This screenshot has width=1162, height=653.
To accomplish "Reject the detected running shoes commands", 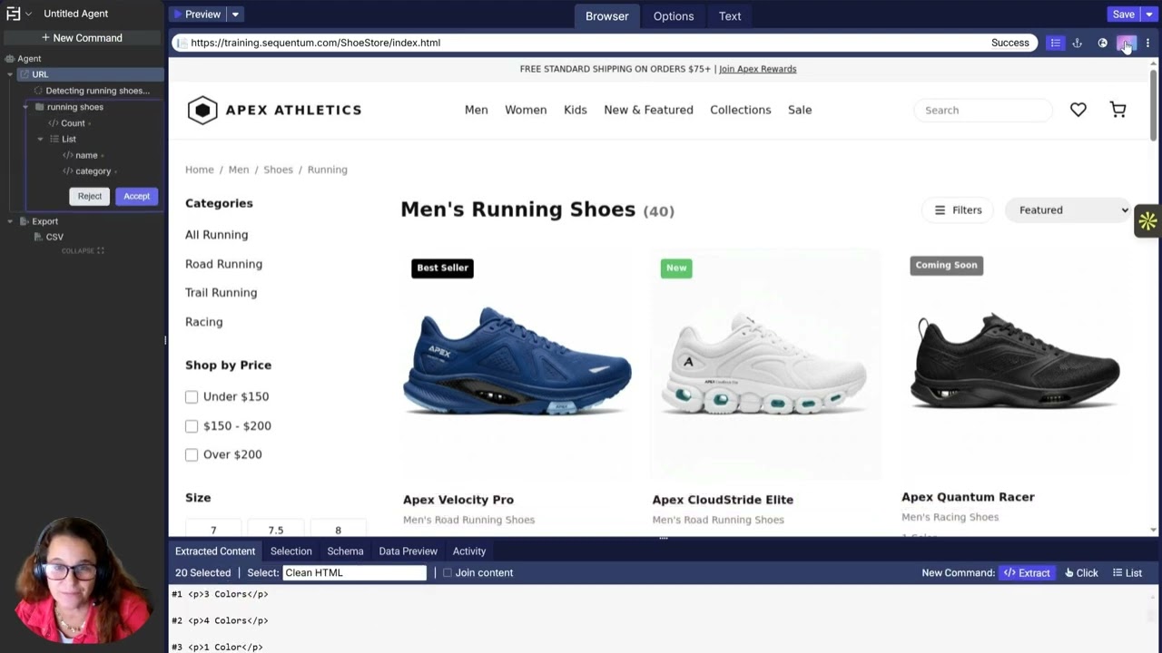I will [90, 197].
